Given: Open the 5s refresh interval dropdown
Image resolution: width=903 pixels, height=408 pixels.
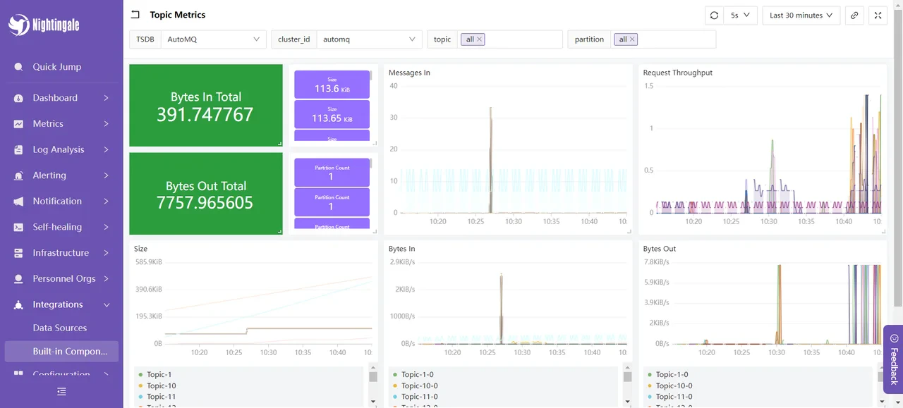Looking at the screenshot, I should click(740, 15).
